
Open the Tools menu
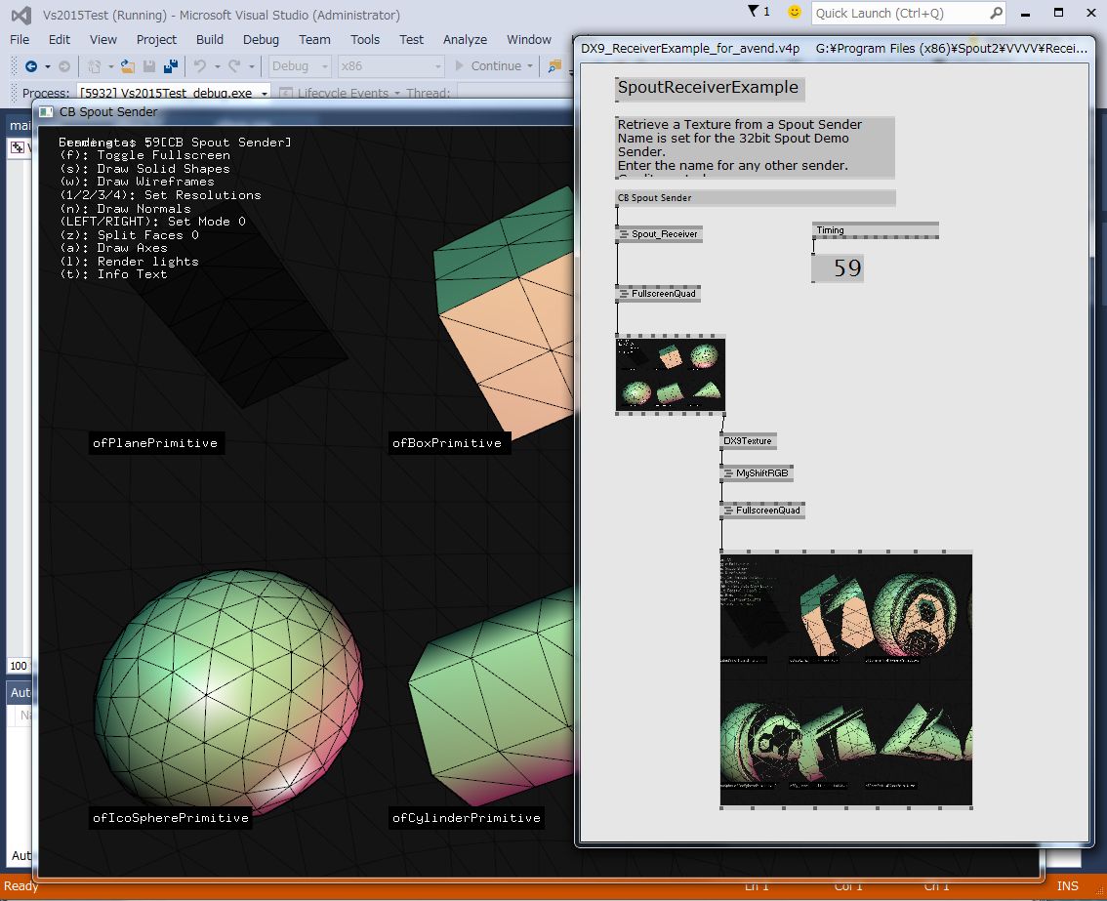click(365, 40)
